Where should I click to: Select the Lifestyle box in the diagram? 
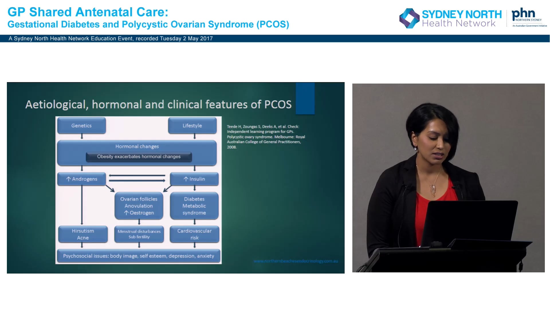pyautogui.click(x=192, y=125)
